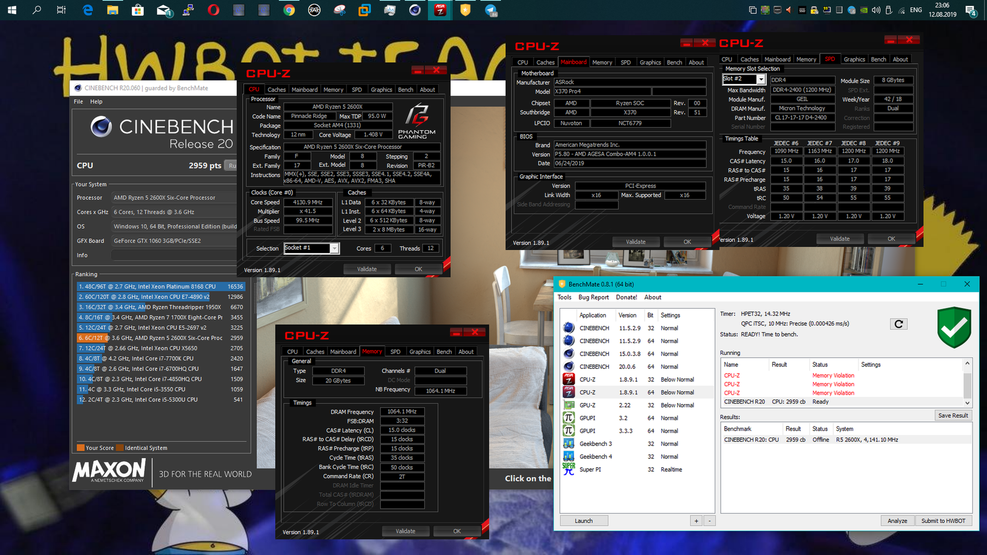Open Microsoft Edge from the taskbar
The width and height of the screenshot is (987, 555).
coord(87,10)
